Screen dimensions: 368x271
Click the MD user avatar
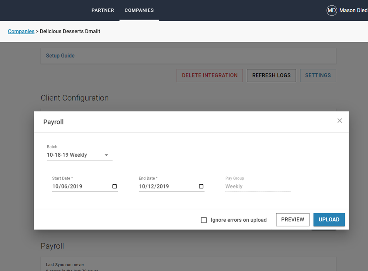[332, 10]
